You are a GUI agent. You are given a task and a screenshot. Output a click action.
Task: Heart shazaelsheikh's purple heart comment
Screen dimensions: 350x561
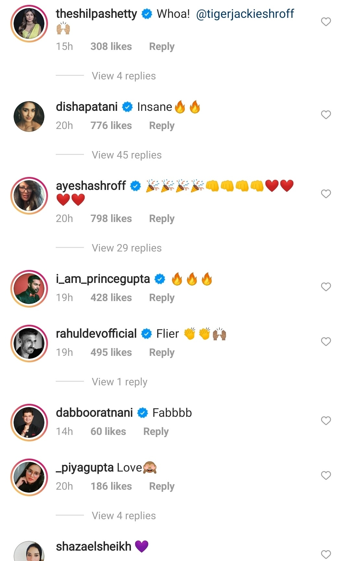326,554
